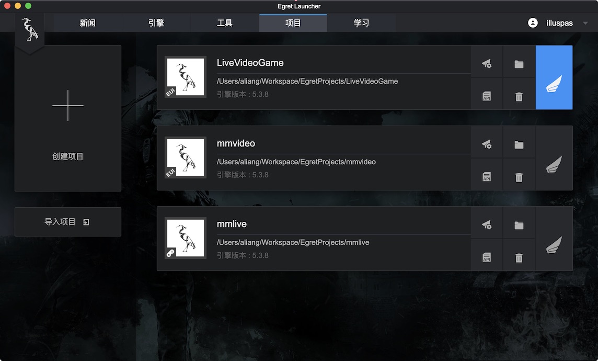598x361 pixels.
Task: Select LiveVideoGame project thumbnail
Action: click(186, 77)
